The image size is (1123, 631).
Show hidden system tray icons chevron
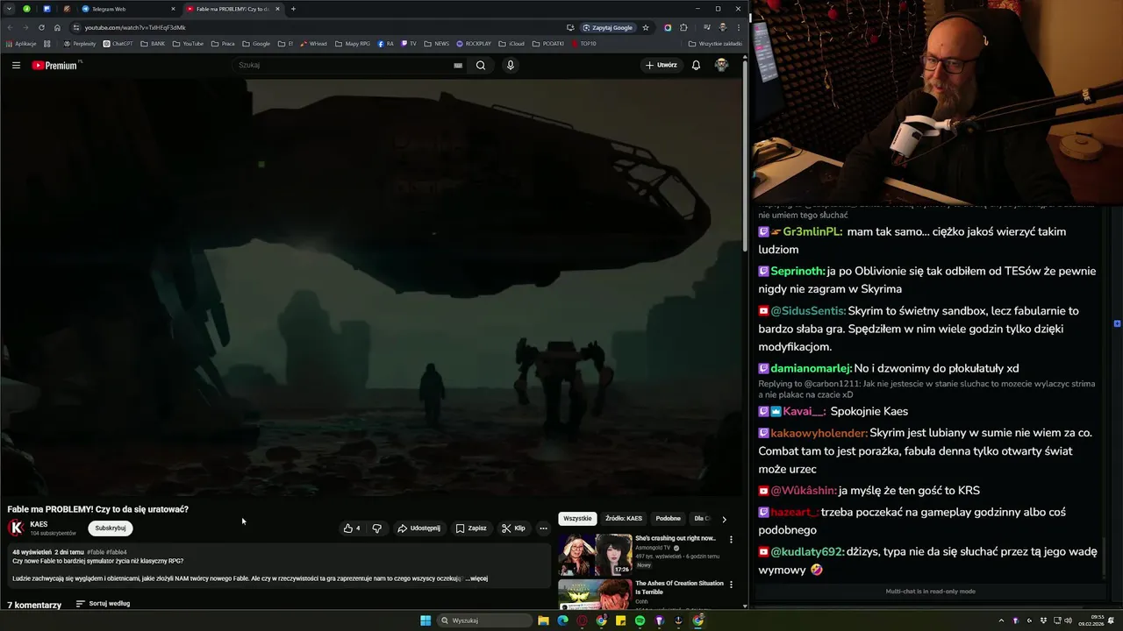coord(1001,620)
